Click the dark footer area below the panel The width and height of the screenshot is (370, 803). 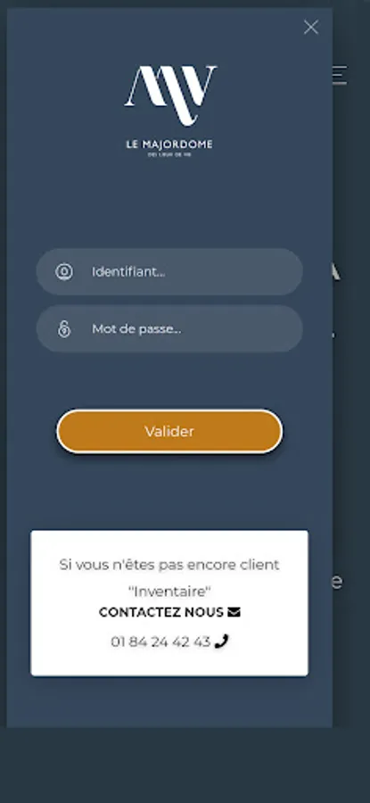[185, 766]
